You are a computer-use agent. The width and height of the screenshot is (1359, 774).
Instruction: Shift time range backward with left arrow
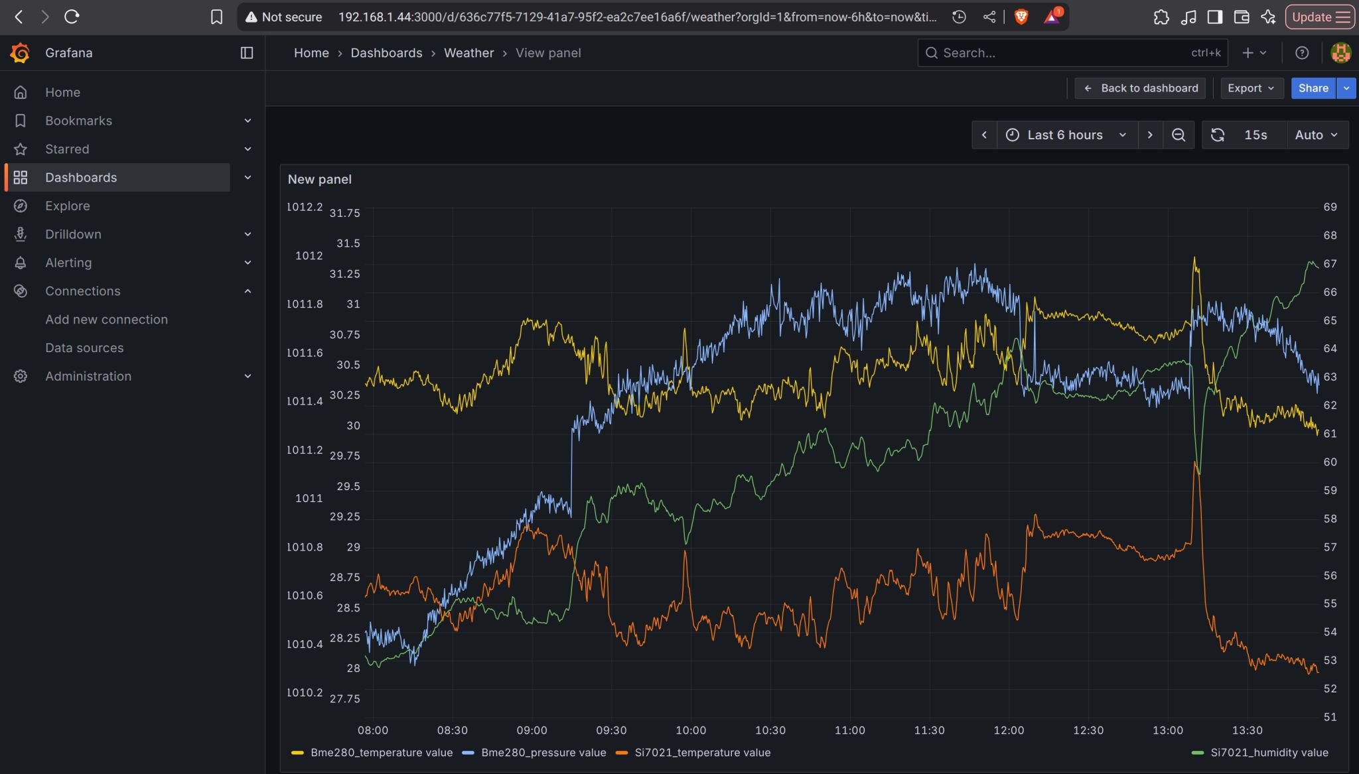click(x=984, y=135)
